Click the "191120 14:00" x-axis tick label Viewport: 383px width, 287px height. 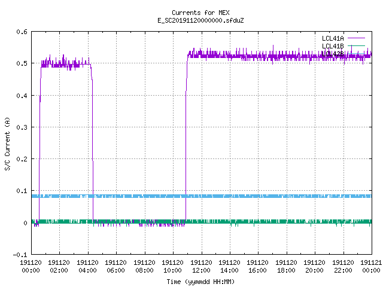tap(229, 267)
